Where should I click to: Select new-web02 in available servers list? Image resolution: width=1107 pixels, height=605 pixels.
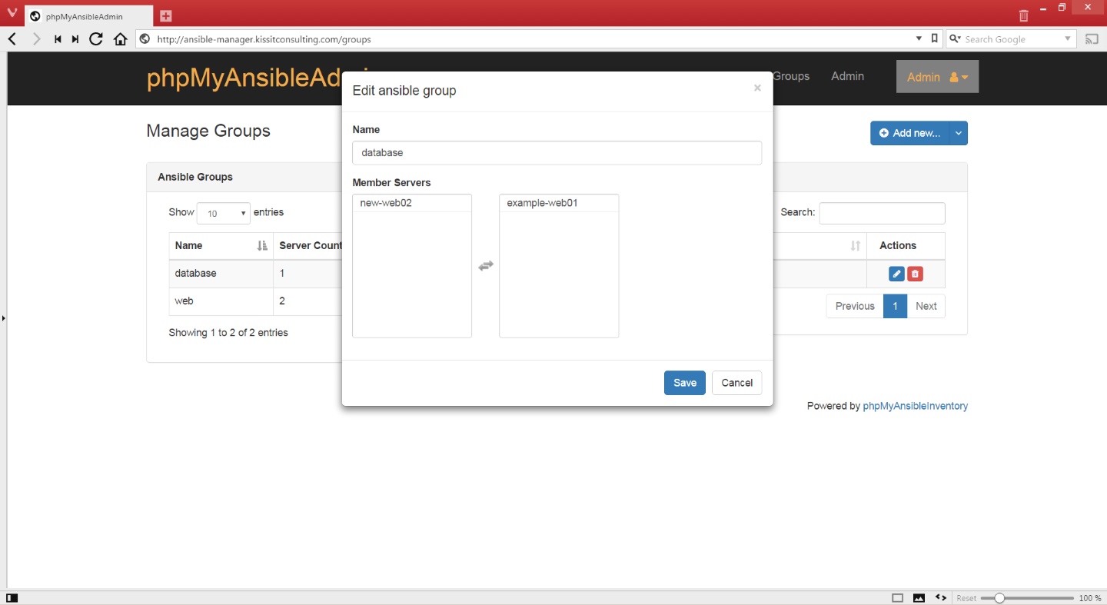pos(412,203)
